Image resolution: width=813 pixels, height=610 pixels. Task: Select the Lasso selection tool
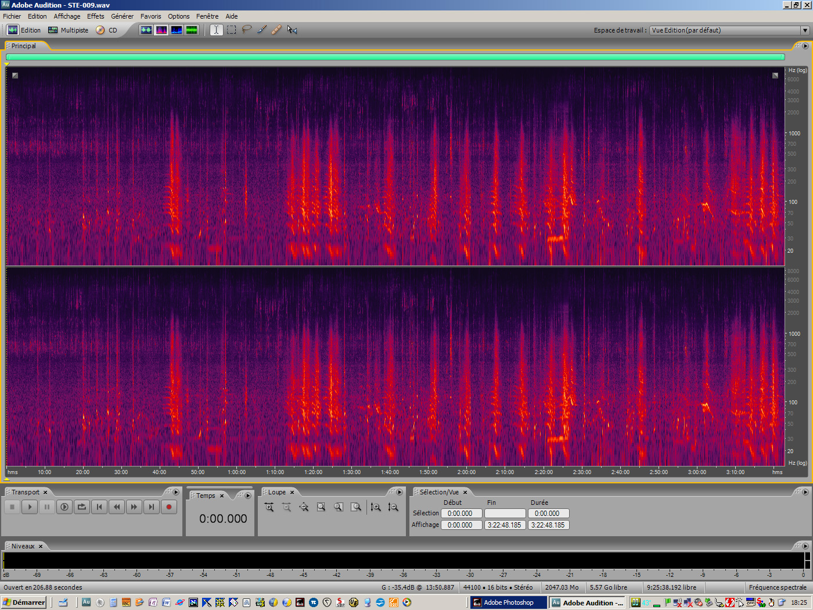(x=247, y=30)
